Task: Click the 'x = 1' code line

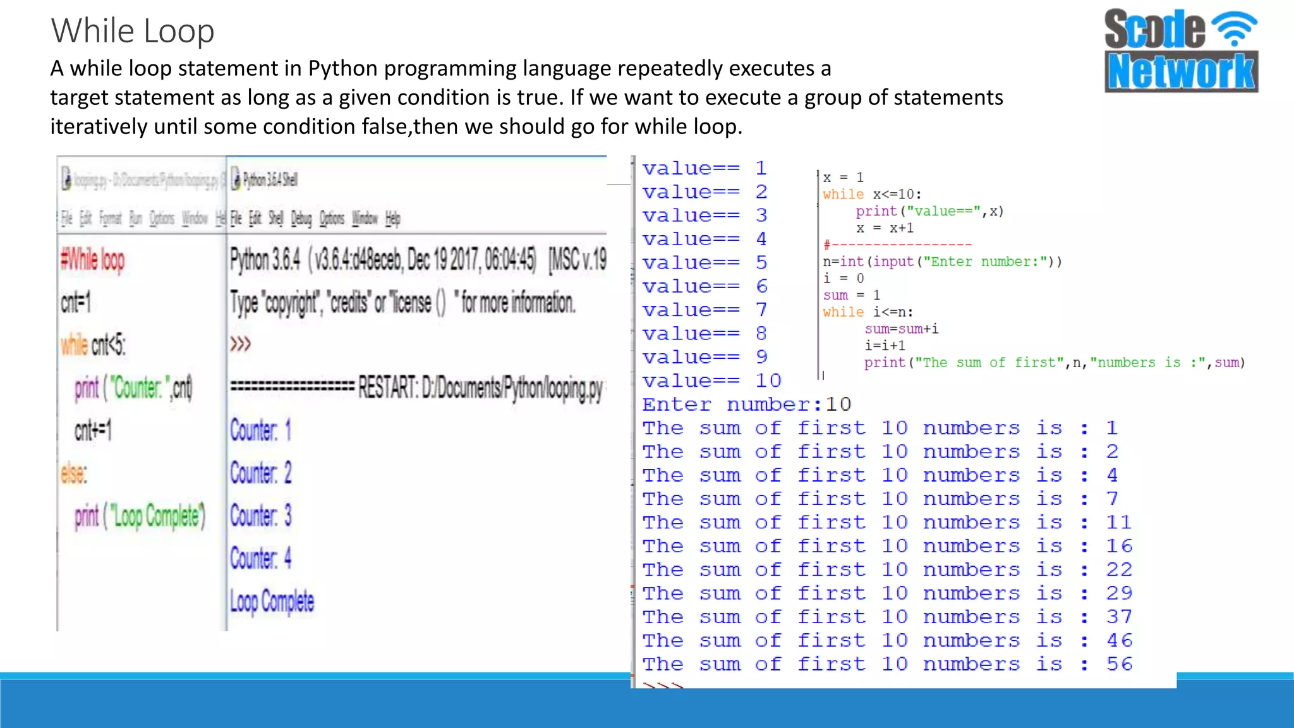Action: [x=844, y=178]
